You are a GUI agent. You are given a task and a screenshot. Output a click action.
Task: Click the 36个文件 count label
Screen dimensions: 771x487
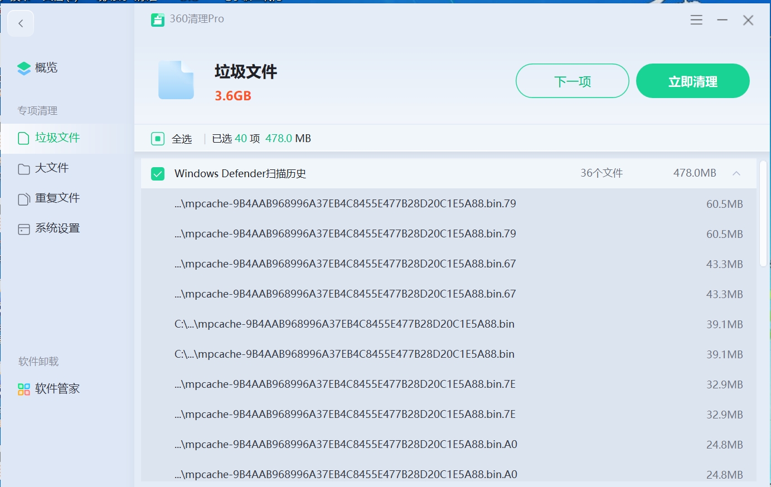(602, 173)
